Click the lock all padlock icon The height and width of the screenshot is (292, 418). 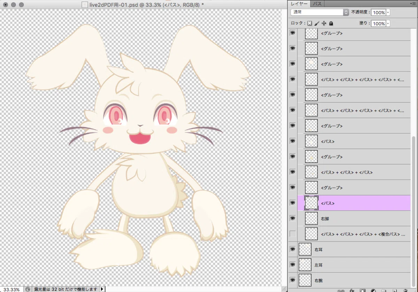click(x=331, y=23)
